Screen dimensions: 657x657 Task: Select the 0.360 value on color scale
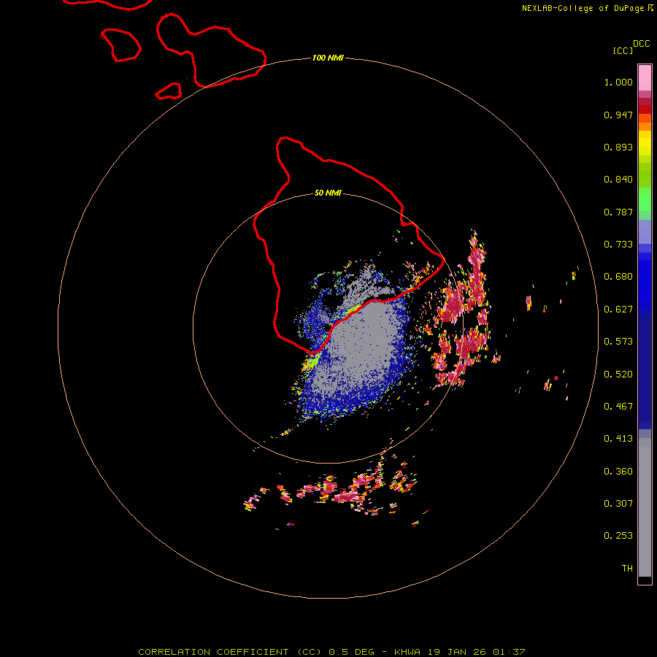(x=618, y=472)
